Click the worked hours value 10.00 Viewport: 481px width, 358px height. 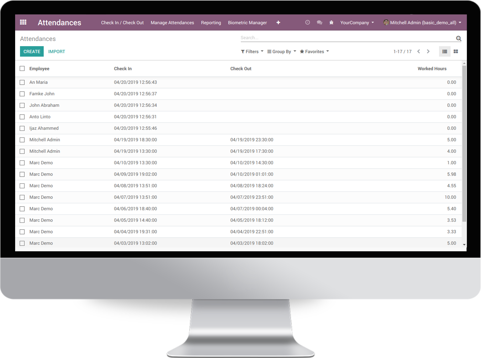pos(450,197)
